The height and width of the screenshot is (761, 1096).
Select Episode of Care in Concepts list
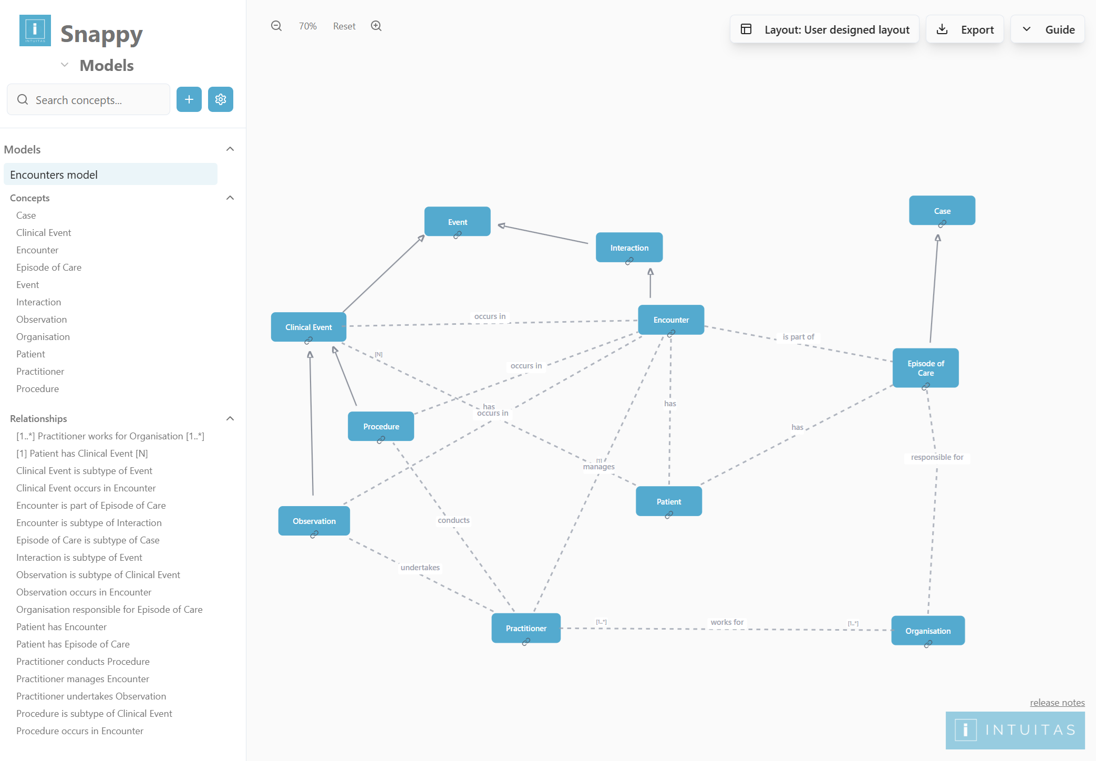(x=49, y=268)
